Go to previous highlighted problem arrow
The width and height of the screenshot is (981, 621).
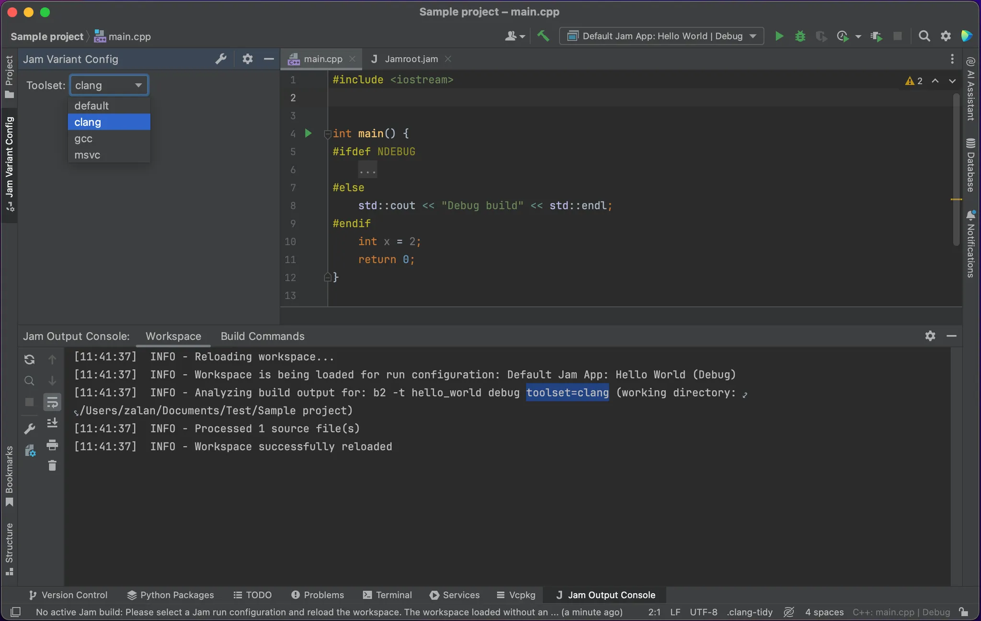pos(935,81)
